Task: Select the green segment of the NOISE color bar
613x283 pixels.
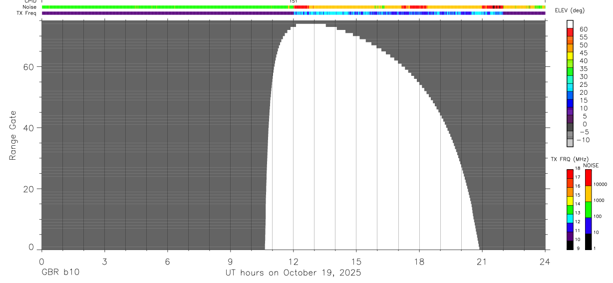Action: point(588,210)
